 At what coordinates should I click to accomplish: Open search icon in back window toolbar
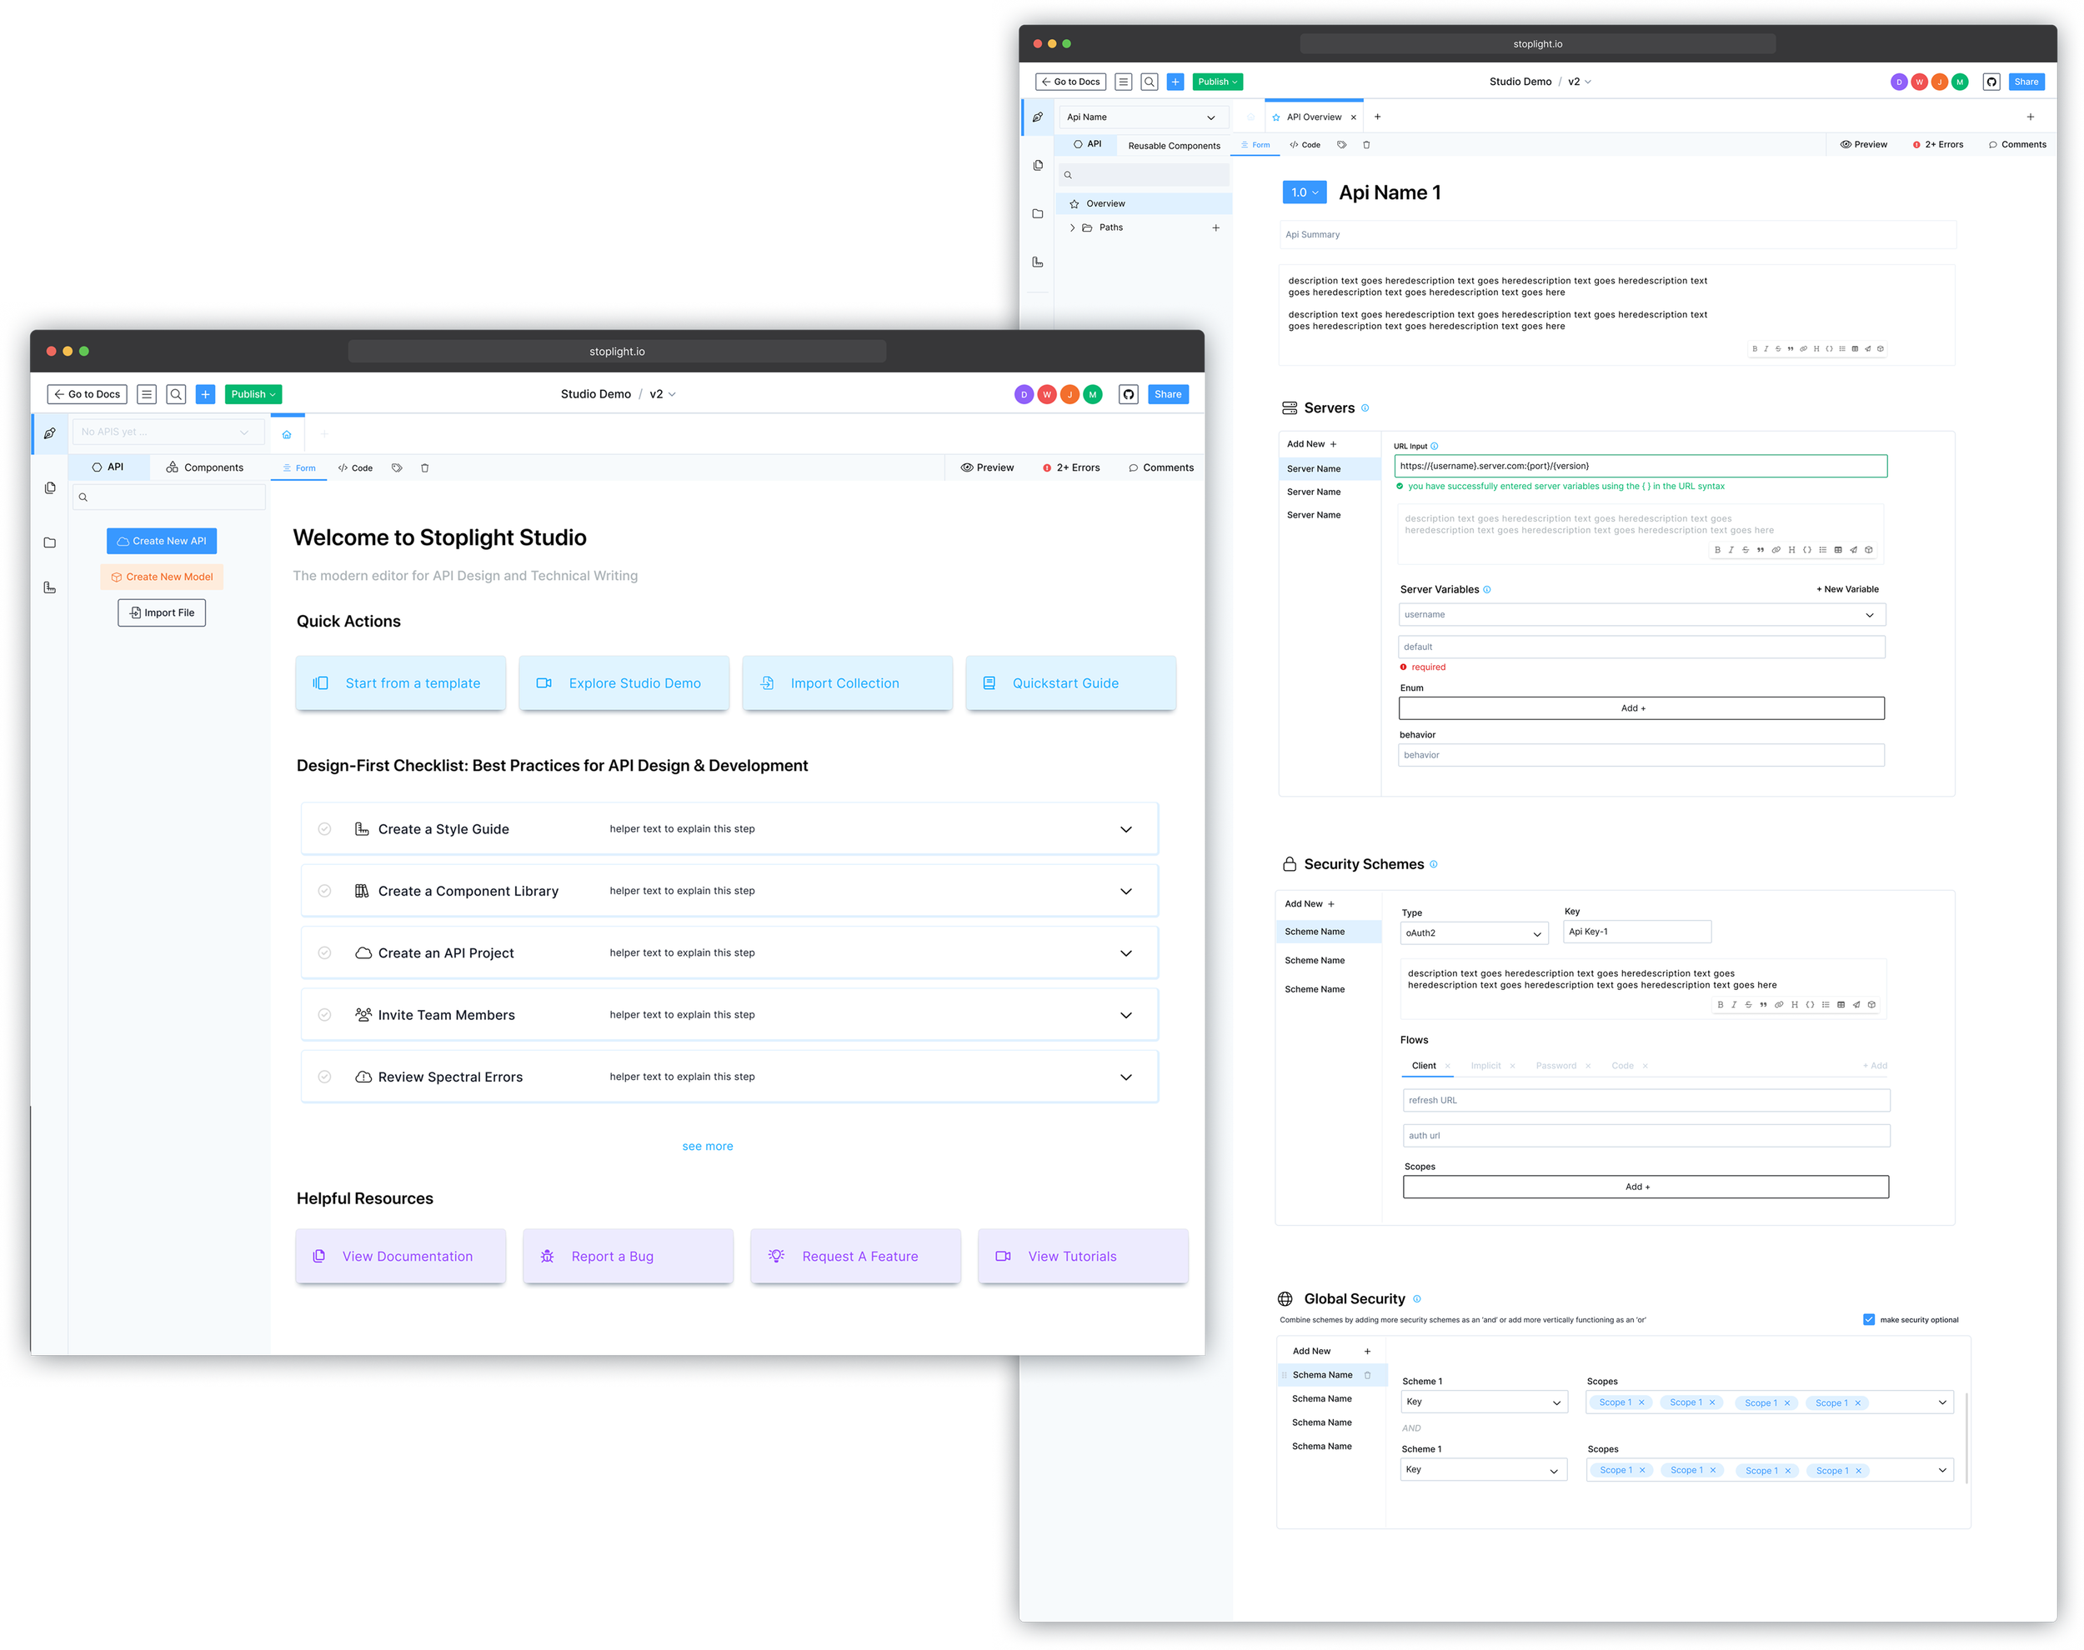coord(1150,82)
